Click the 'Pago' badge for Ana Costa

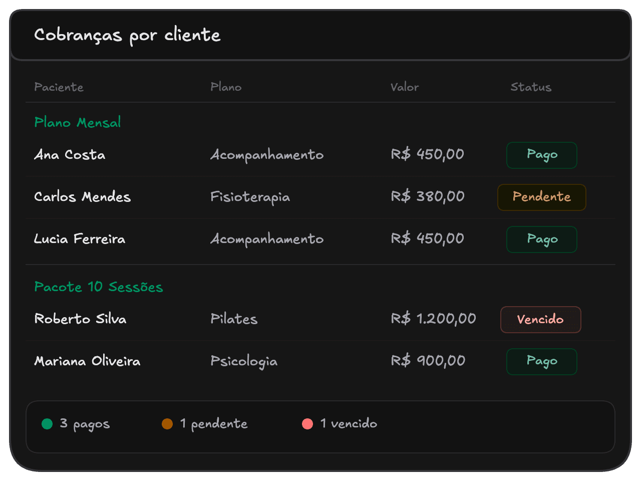pos(541,155)
